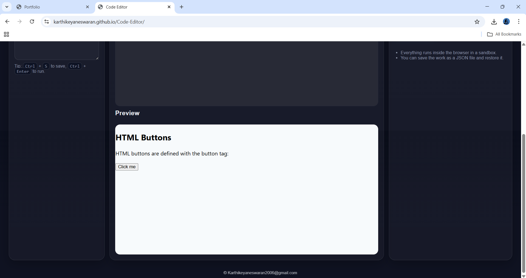Viewport: 526px width, 278px height.
Task: Open the All Bookmarks folder
Action: [504, 34]
